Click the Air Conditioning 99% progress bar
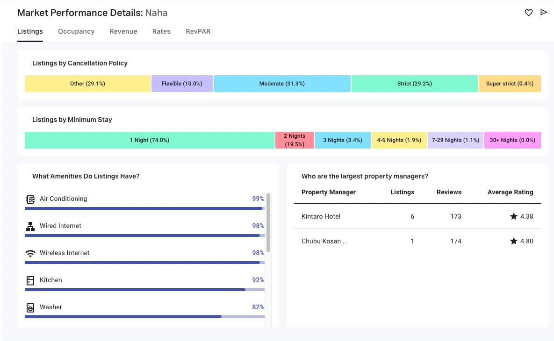The height and width of the screenshot is (341, 554). click(144, 208)
